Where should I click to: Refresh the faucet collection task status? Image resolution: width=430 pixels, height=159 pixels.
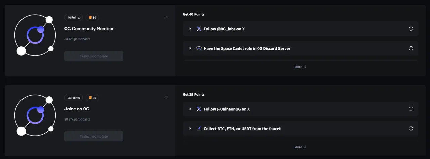[411, 128]
